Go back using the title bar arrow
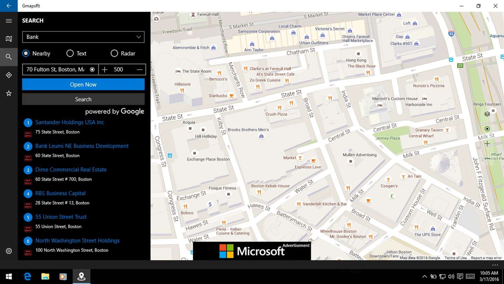Viewport: 504px width, 284px height. [x=9, y=6]
